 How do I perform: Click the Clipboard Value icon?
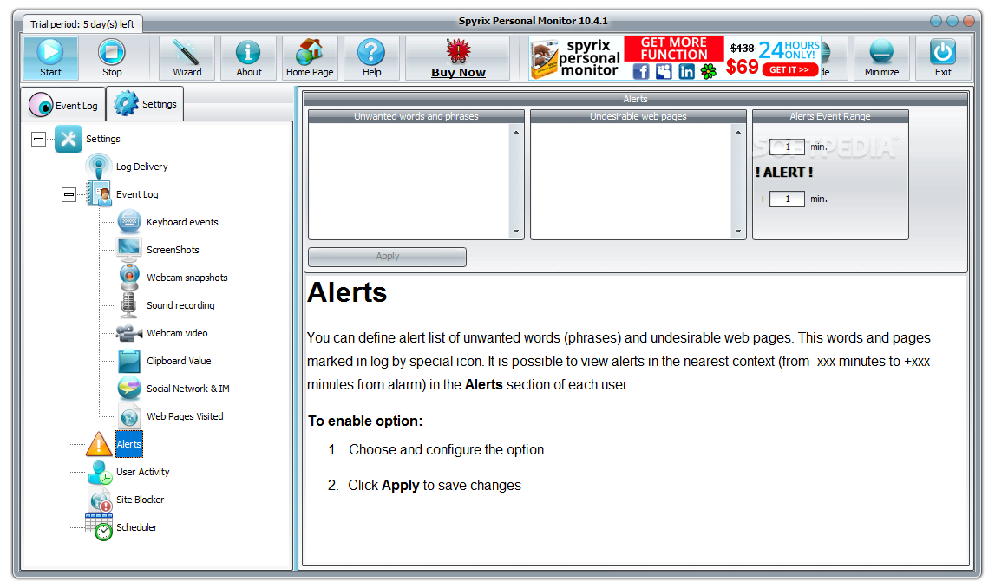click(129, 360)
